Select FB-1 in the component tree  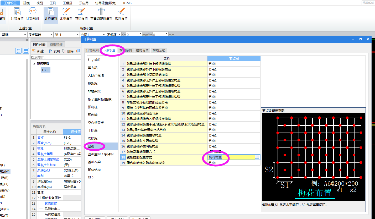[x=45, y=70]
